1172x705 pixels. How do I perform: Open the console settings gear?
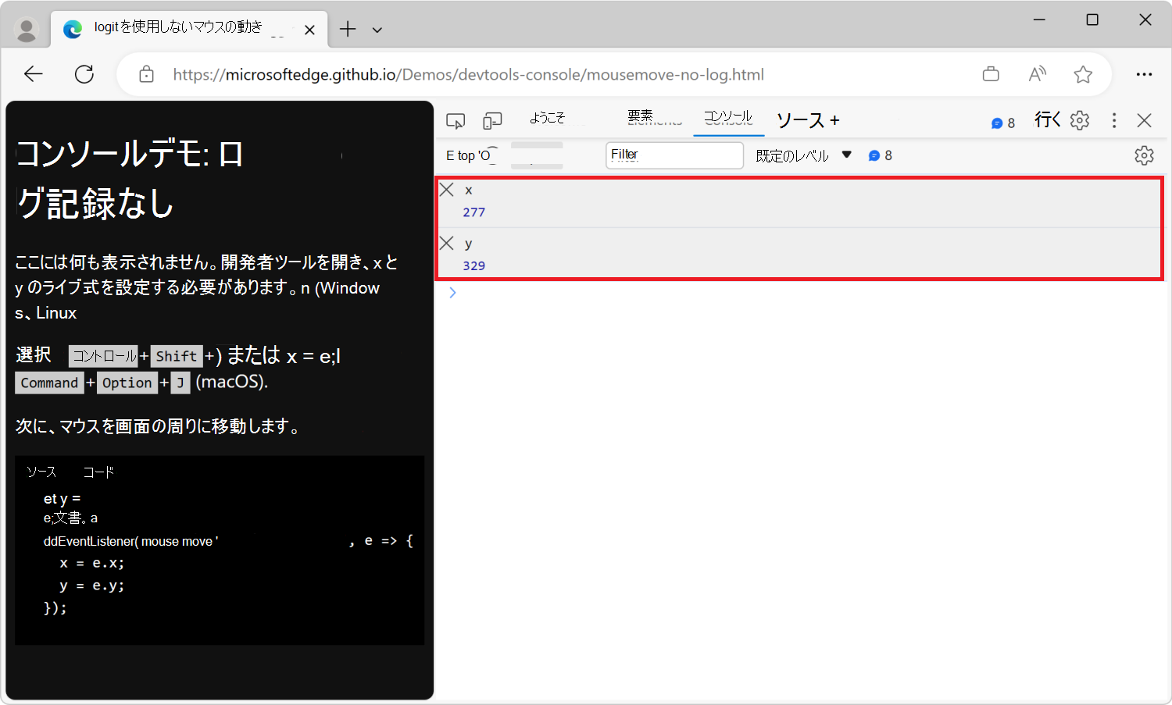[1144, 155]
